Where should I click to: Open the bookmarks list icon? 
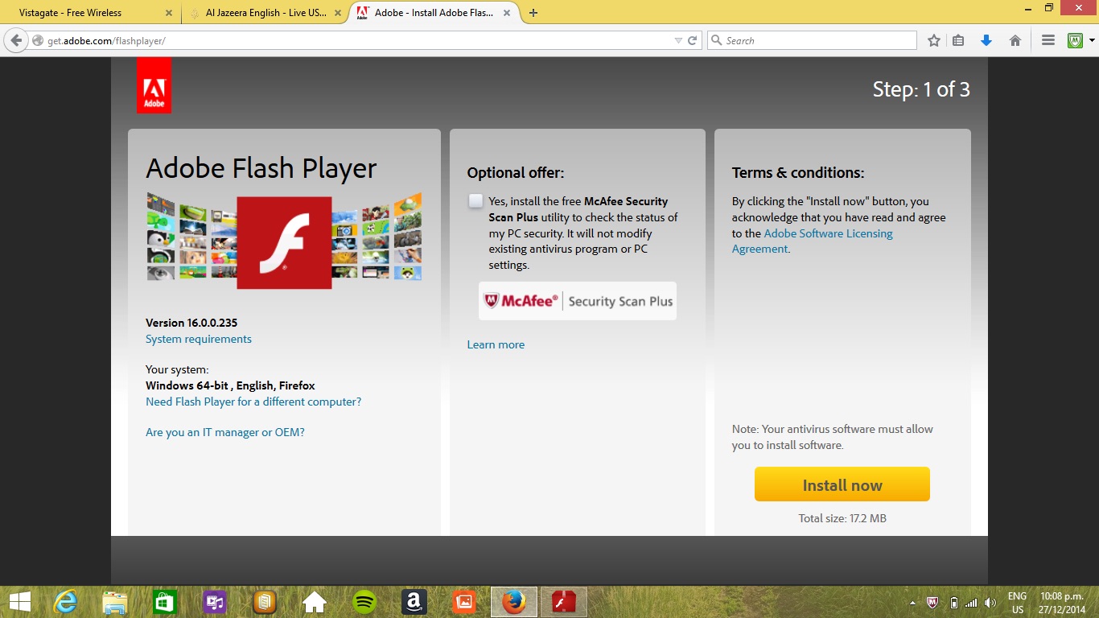(958, 40)
